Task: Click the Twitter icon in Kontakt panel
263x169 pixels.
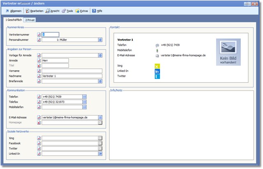Action: pyautogui.click(x=157, y=77)
